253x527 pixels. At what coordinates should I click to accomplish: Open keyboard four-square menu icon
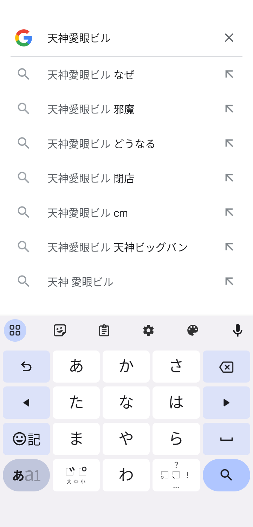[x=15, y=330]
